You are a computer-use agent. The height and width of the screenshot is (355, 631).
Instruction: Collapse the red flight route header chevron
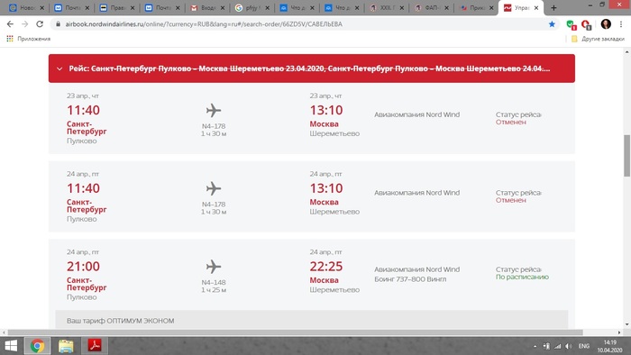tap(59, 68)
